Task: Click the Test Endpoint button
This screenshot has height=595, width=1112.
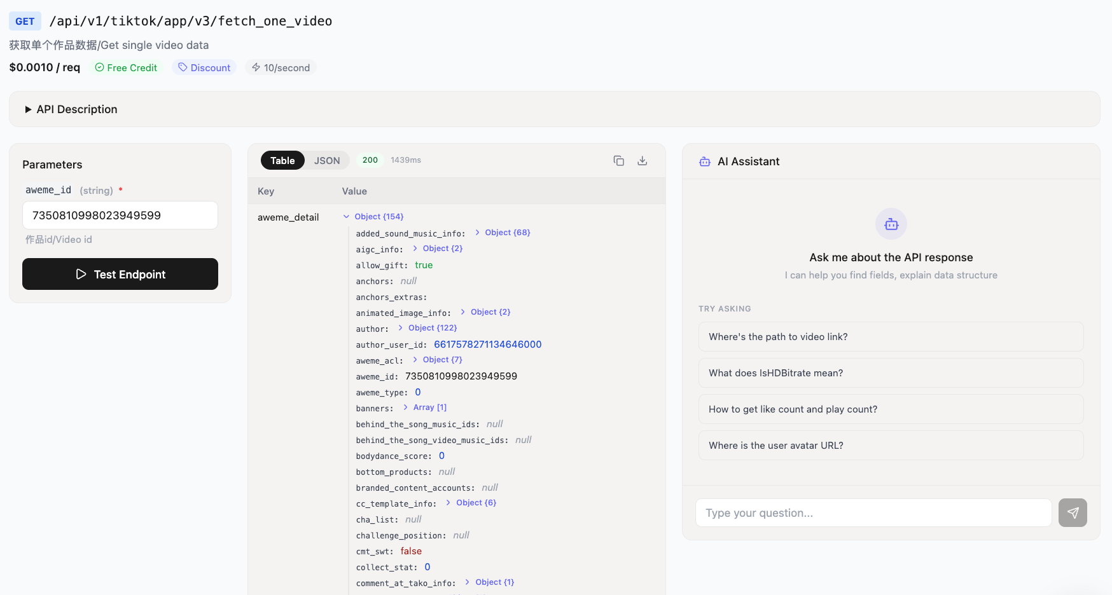Action: pos(120,274)
